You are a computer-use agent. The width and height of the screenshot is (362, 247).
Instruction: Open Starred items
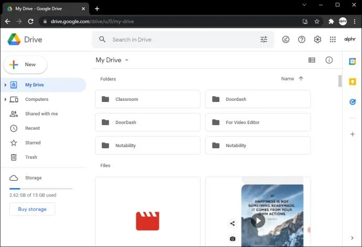pos(44,143)
